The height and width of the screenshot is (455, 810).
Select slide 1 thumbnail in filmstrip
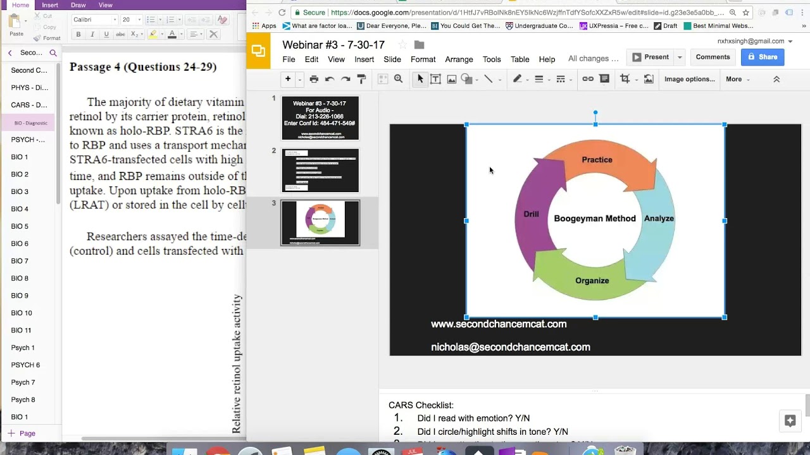tap(320, 118)
